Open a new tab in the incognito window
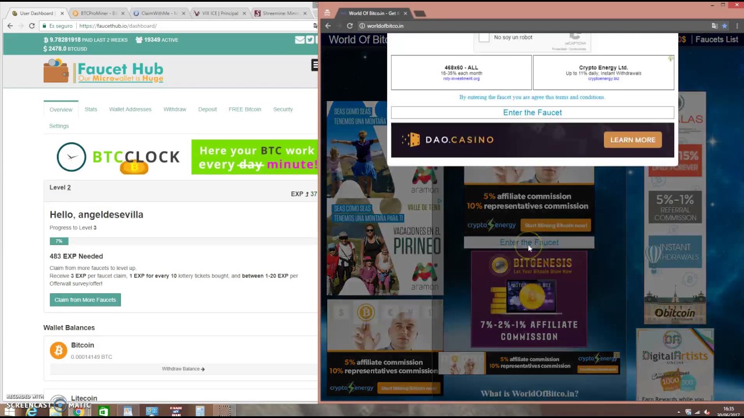Viewport: 744px width, 418px height. (420, 13)
